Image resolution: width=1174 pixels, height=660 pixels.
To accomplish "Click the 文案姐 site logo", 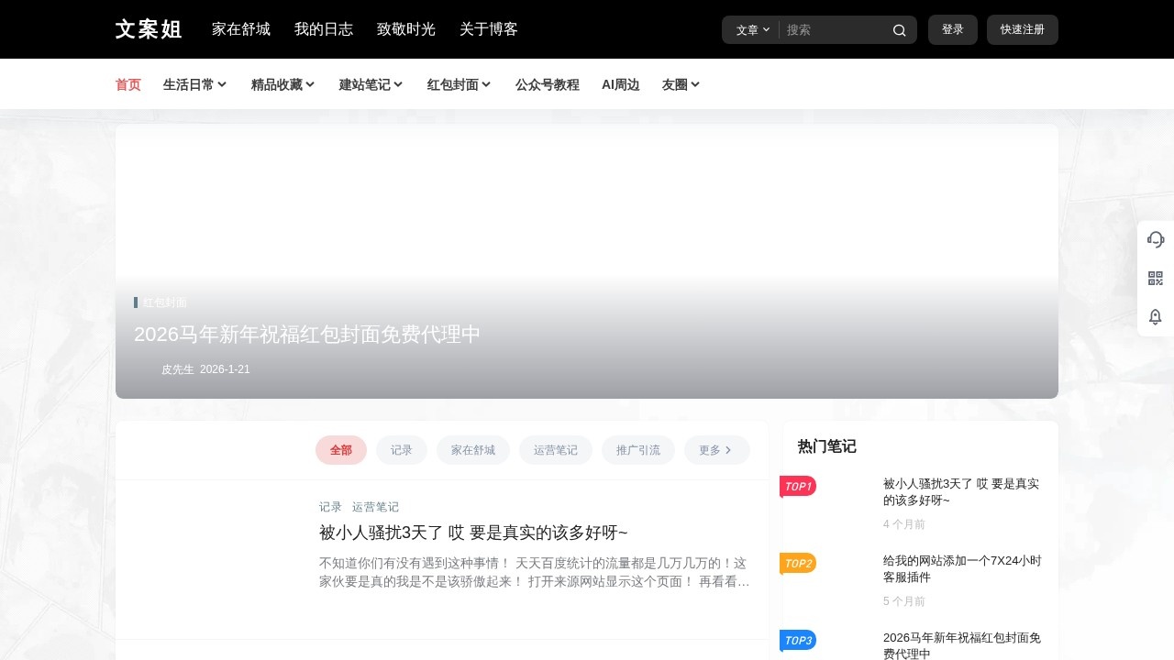I will (x=149, y=29).
